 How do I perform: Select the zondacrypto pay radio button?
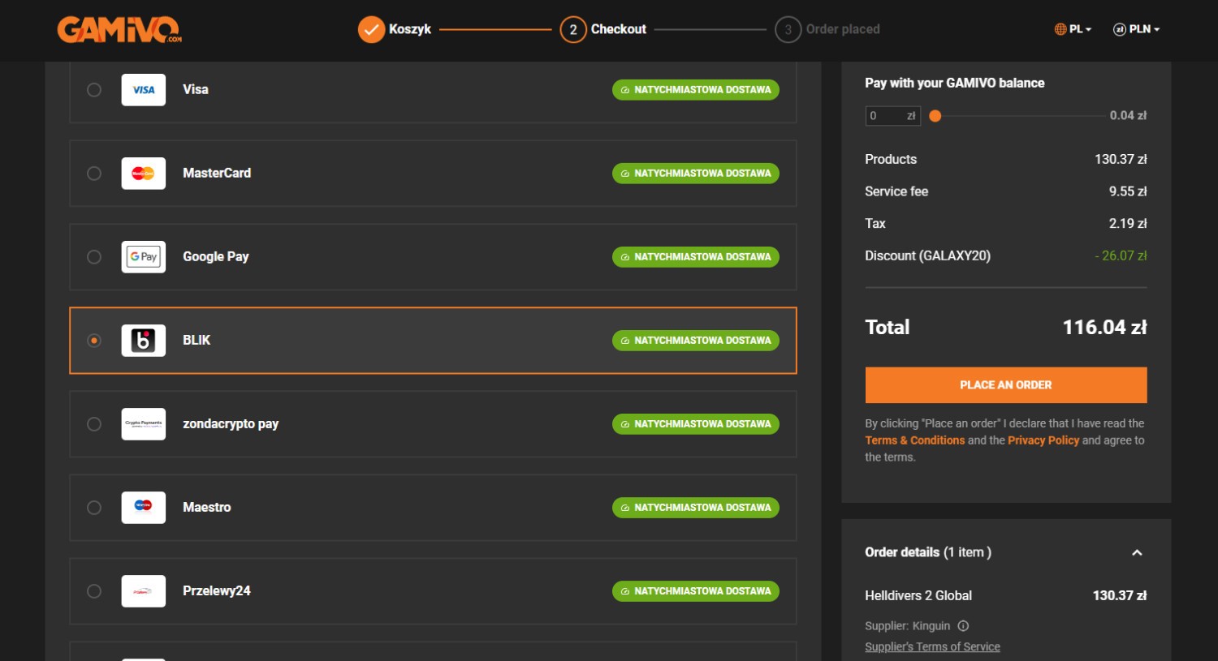click(x=94, y=424)
